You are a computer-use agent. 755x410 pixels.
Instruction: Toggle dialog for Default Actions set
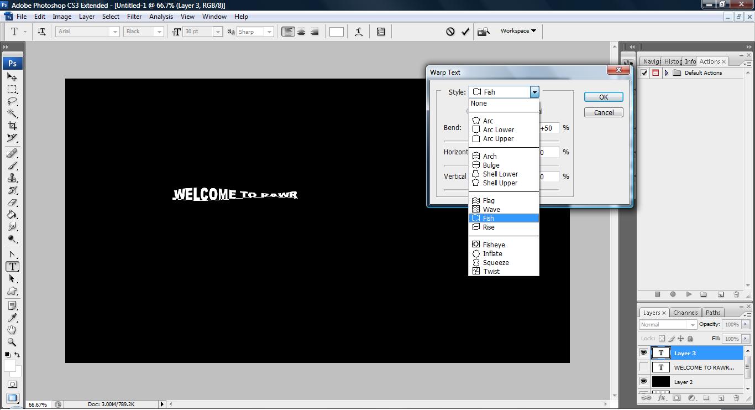(656, 72)
